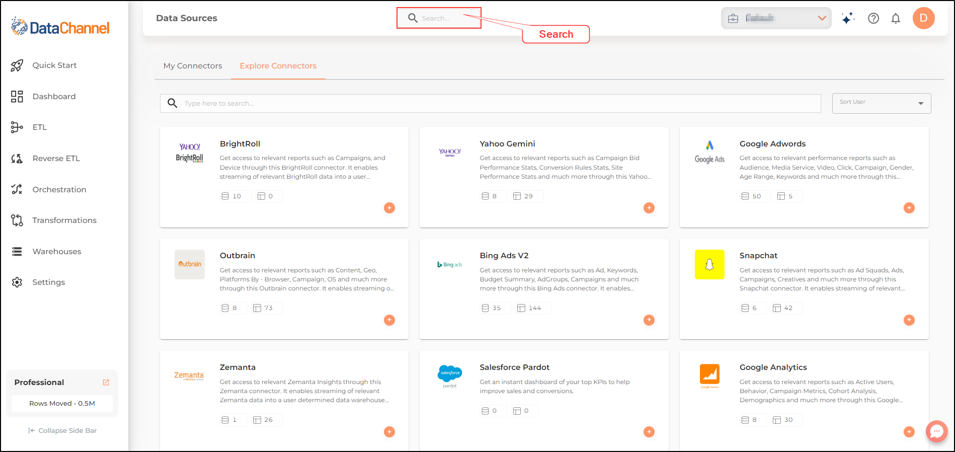The height and width of the screenshot is (452, 955).
Task: Click the DataChannel logo
Action: click(60, 27)
